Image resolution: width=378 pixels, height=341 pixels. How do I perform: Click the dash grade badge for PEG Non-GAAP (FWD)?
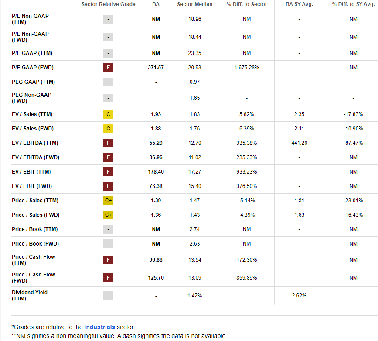(x=108, y=98)
